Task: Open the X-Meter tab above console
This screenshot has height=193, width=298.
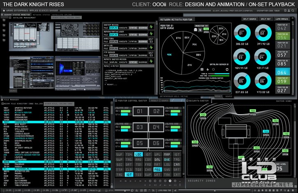Action: pos(115,66)
